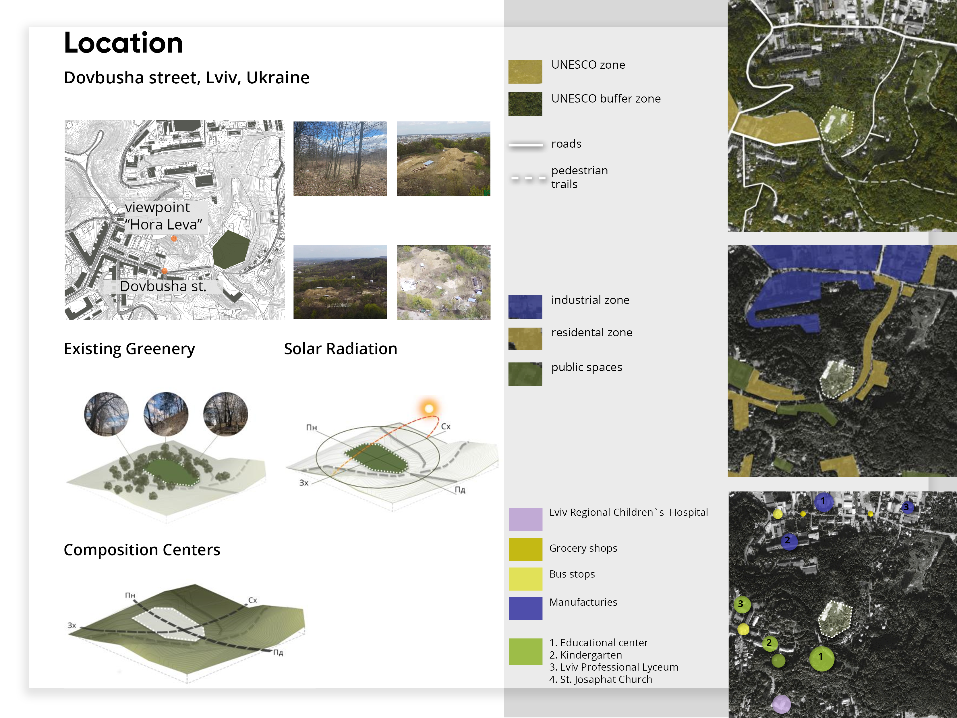Click the orange marker on Dovbusha st.
Viewport: 957px width, 718px height.
pyautogui.click(x=165, y=271)
